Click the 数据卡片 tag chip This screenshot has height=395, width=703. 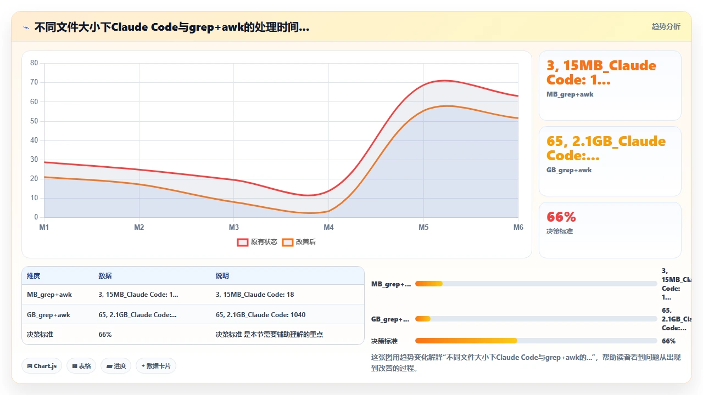[156, 366]
